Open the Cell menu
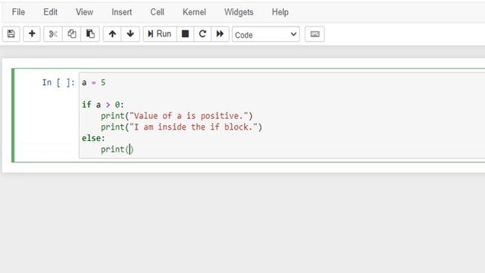This screenshot has width=485, height=273. pos(157,12)
